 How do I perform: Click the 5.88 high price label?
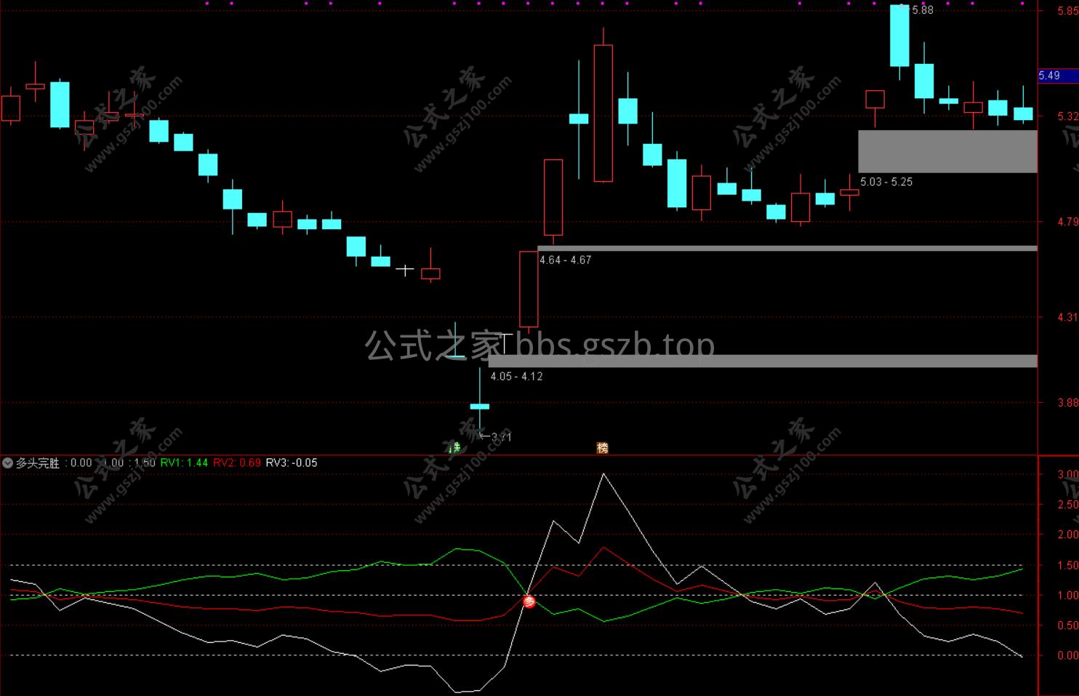point(922,10)
